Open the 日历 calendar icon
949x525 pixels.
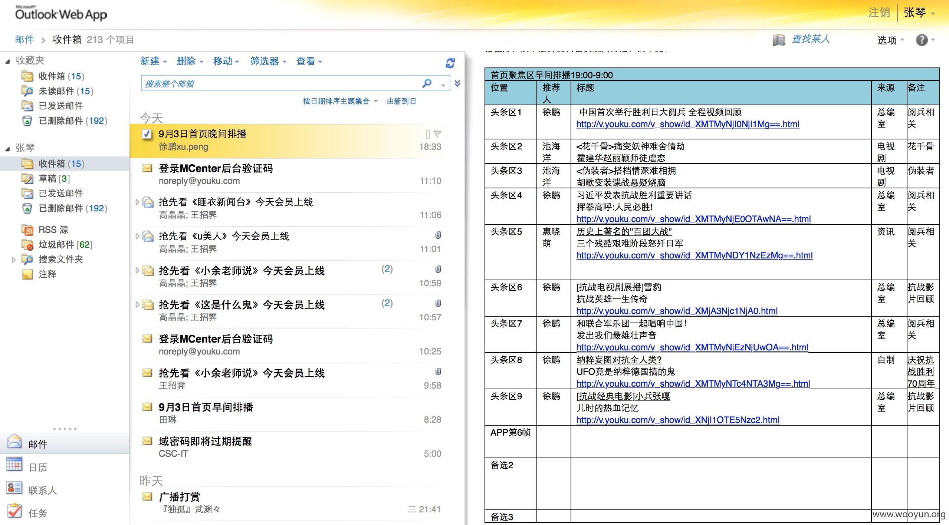pos(14,464)
